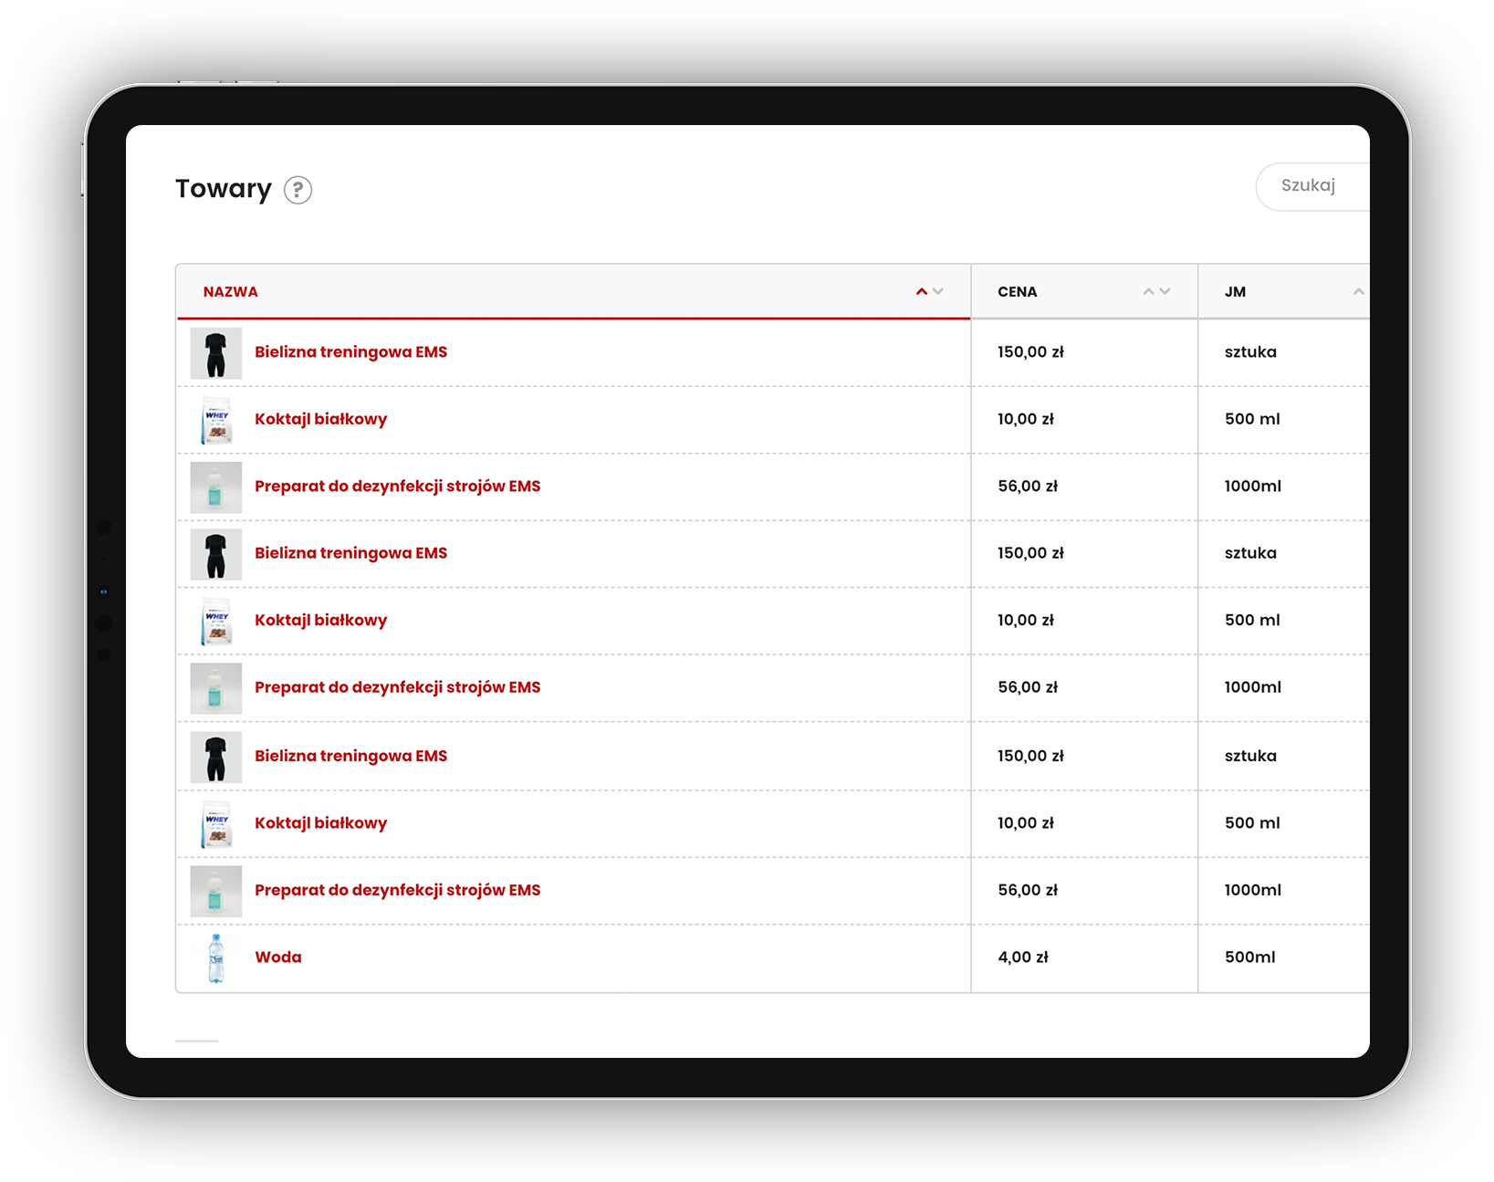Open the third Koktajl białkowy whey bag thumbnail
The width and height of the screenshot is (1494, 1182).
(216, 824)
